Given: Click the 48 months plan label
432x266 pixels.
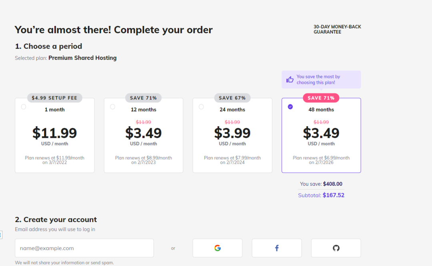Looking at the screenshot, I should 321,110.
